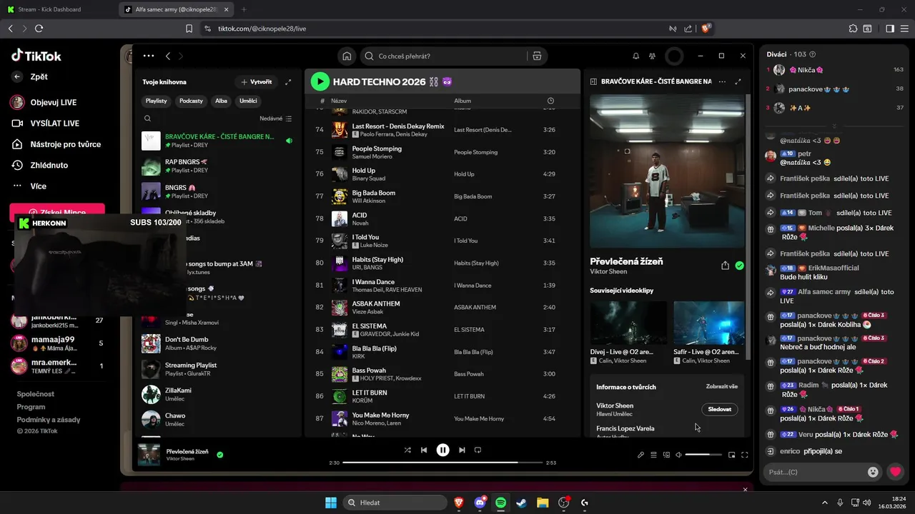This screenshot has width=915, height=514.
Task: Open connect to device icon
Action: click(666, 455)
